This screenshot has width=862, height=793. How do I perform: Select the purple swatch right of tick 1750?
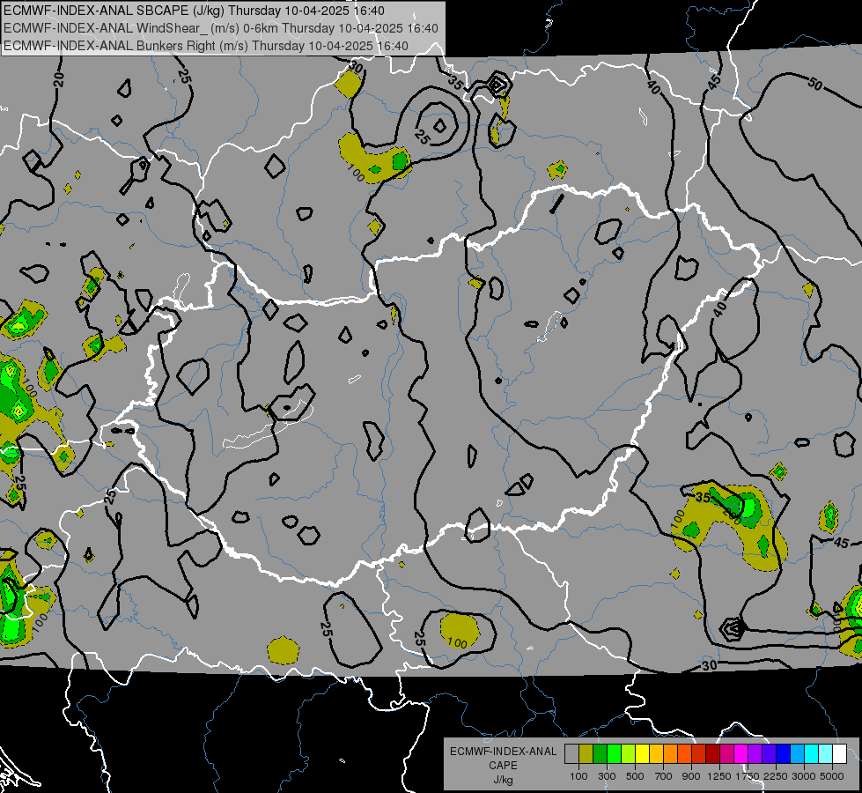tap(755, 753)
